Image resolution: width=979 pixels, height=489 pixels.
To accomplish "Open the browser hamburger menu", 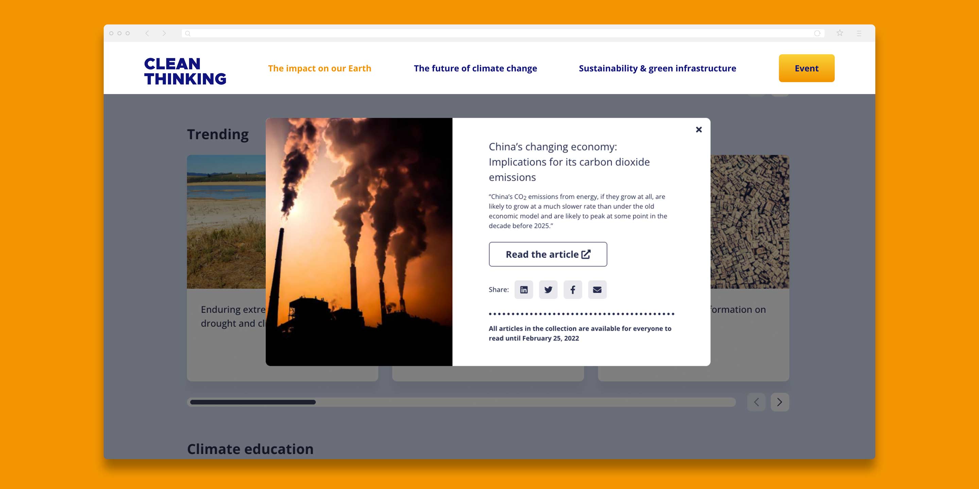I will click(859, 33).
